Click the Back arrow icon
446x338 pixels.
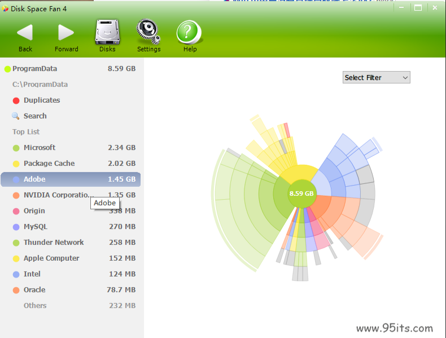[x=25, y=32]
